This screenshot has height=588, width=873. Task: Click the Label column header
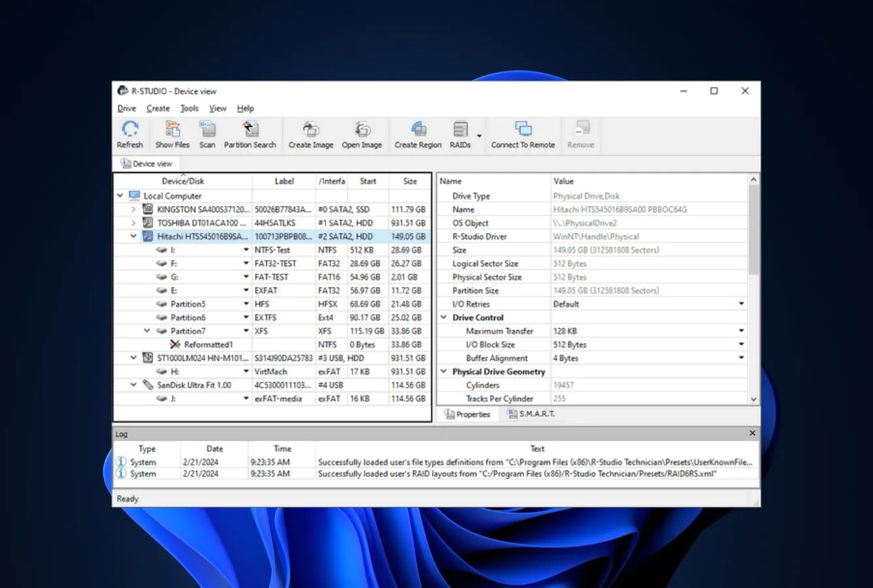284,181
